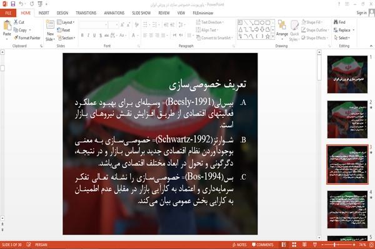375x249 pixels.
Task: Open the FILE tab
Action: click(x=8, y=13)
